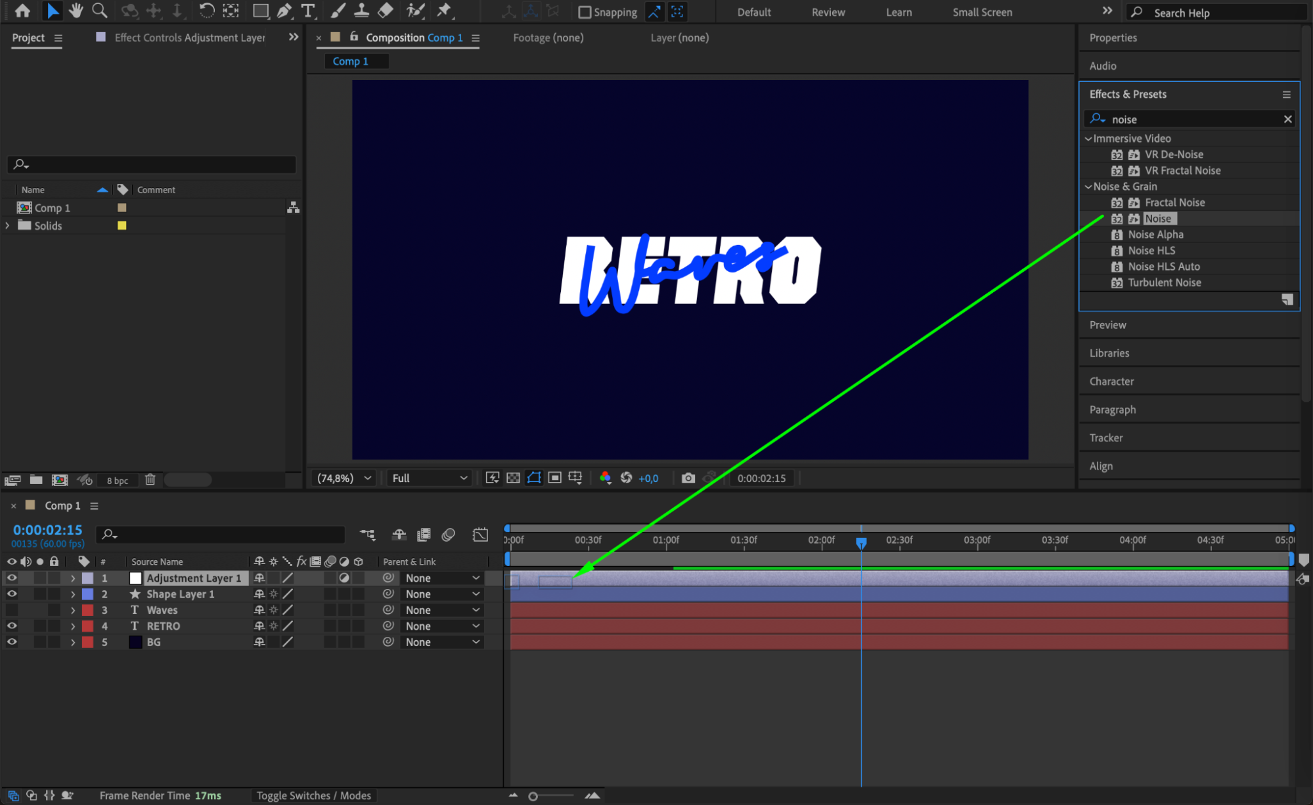The height and width of the screenshot is (805, 1313).
Task: Clear the noise effects search field
Action: [x=1287, y=119]
